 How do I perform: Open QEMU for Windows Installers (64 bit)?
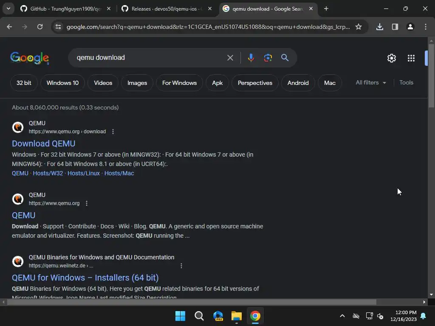click(85, 278)
